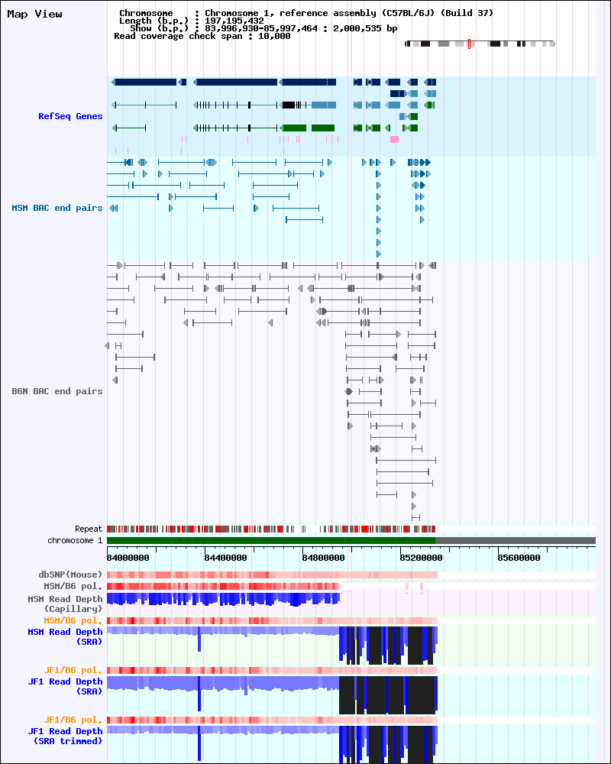This screenshot has height=764, width=611.
Task: Click the Repeat track label
Action: (x=89, y=529)
